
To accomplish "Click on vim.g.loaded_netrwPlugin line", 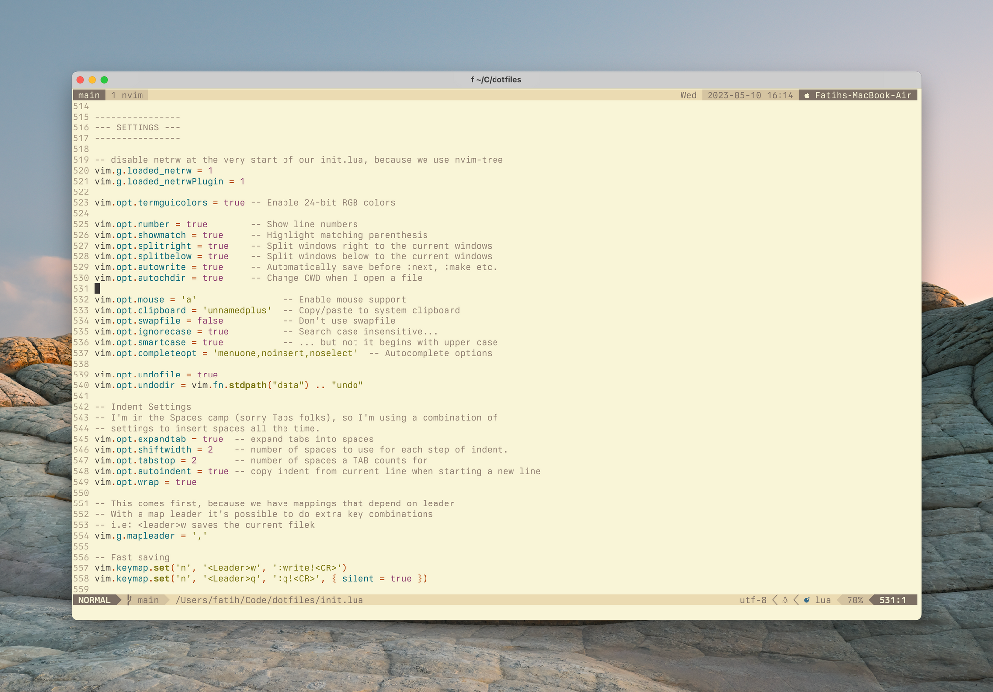I will [170, 182].
